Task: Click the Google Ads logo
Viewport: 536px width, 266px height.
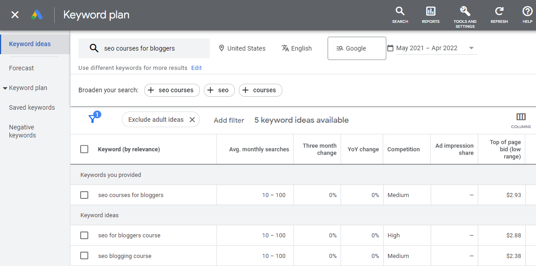Action: (37, 14)
